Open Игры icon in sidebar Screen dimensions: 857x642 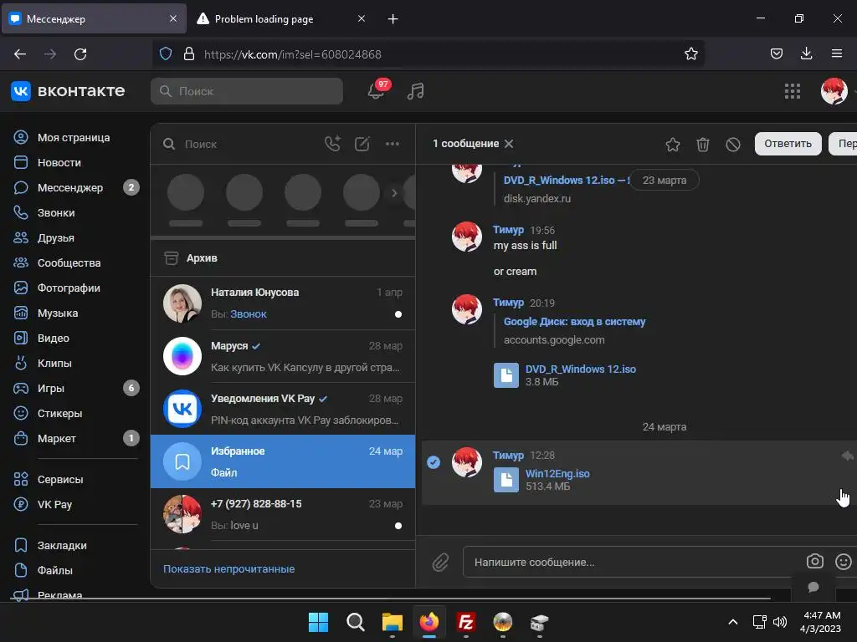[21, 388]
